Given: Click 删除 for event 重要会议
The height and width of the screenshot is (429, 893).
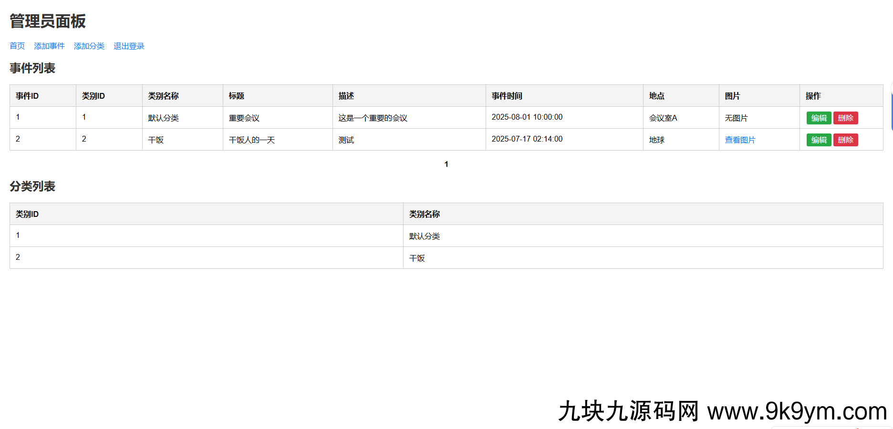Looking at the screenshot, I should point(845,118).
